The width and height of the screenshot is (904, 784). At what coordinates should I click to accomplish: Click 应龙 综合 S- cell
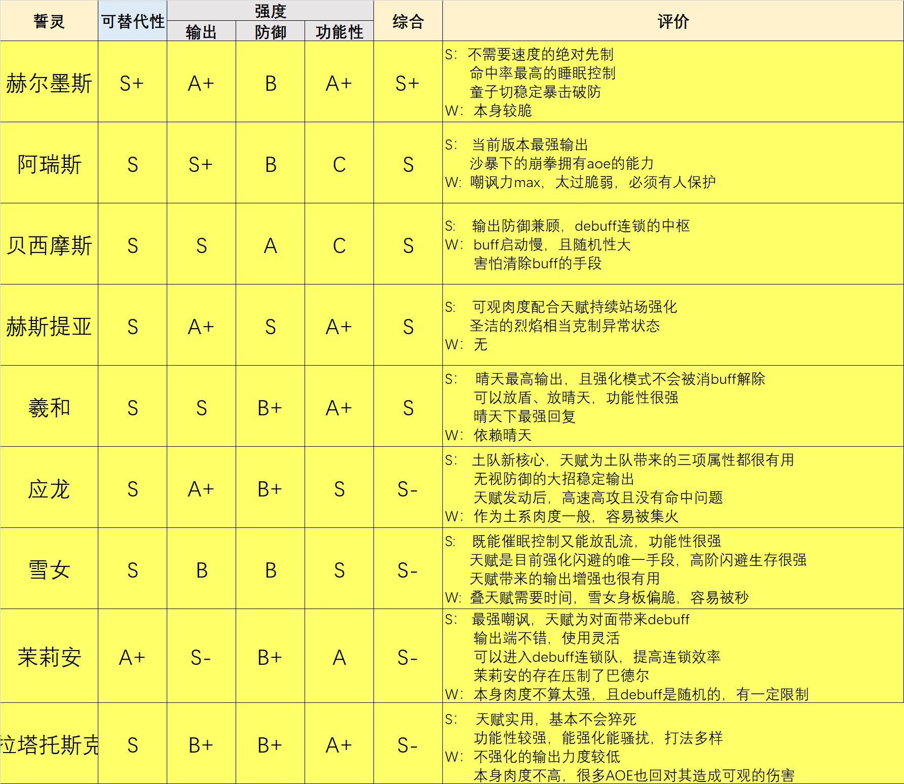click(x=408, y=487)
